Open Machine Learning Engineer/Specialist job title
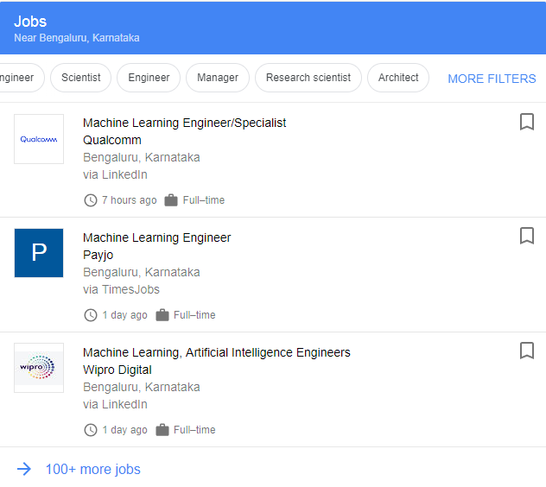 185,123
